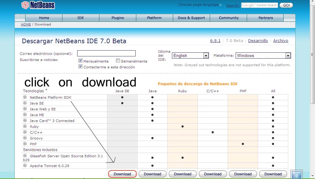
Task: Download the Java bundle
Action: 153,174
